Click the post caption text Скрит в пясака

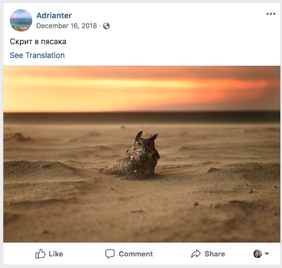pos(38,41)
